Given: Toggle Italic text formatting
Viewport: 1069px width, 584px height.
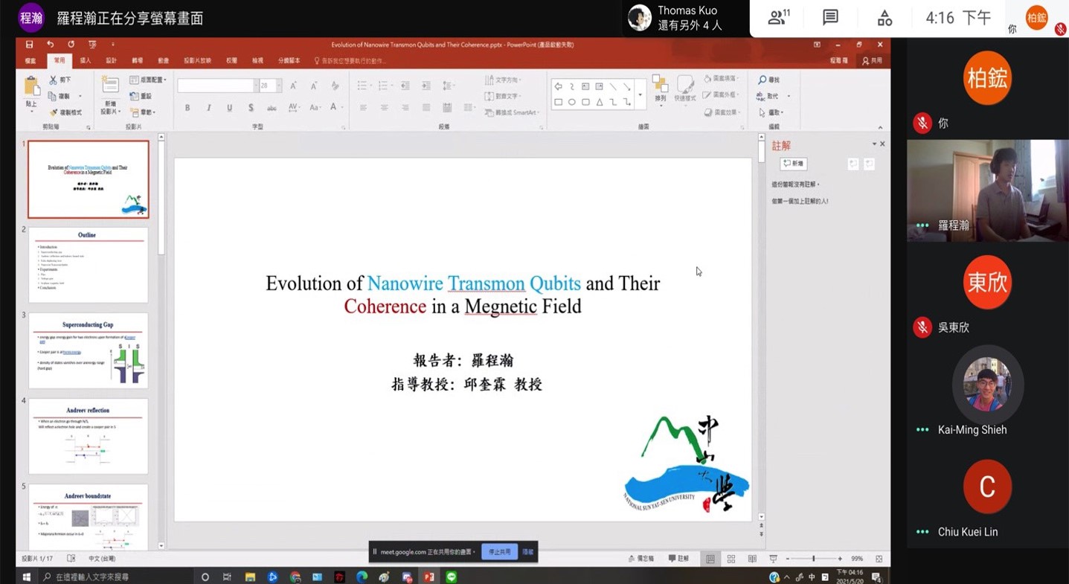Looking at the screenshot, I should (208, 108).
